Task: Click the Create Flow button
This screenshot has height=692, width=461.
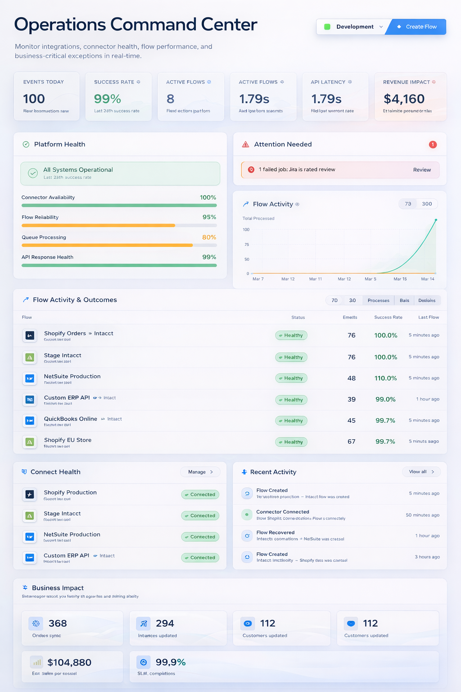Action: (419, 27)
